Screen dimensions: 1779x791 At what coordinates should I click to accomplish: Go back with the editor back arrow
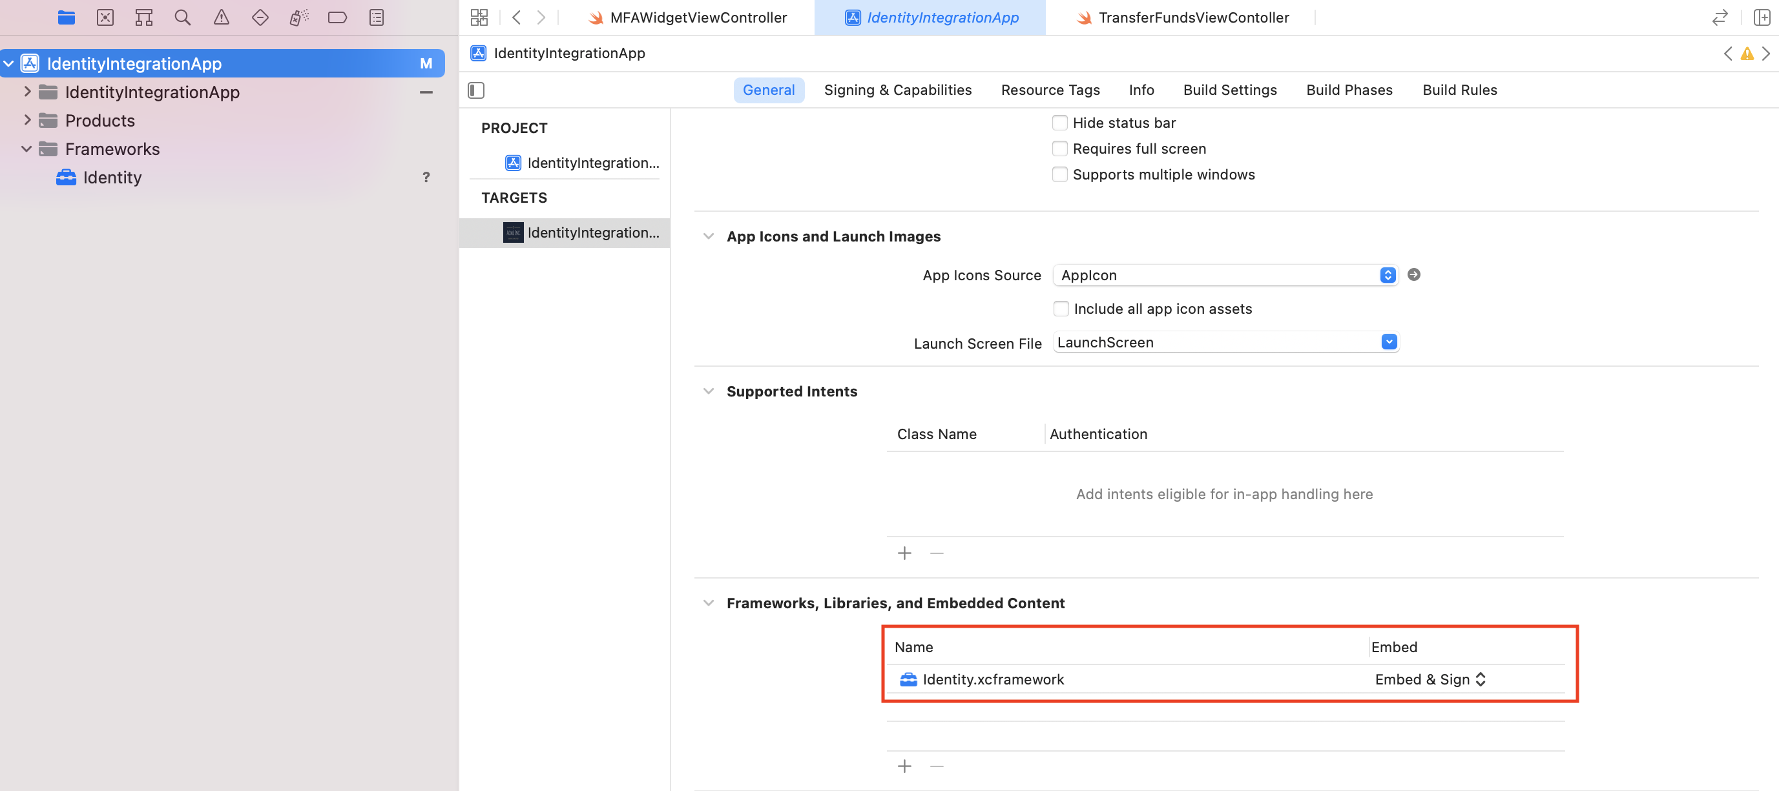[516, 17]
